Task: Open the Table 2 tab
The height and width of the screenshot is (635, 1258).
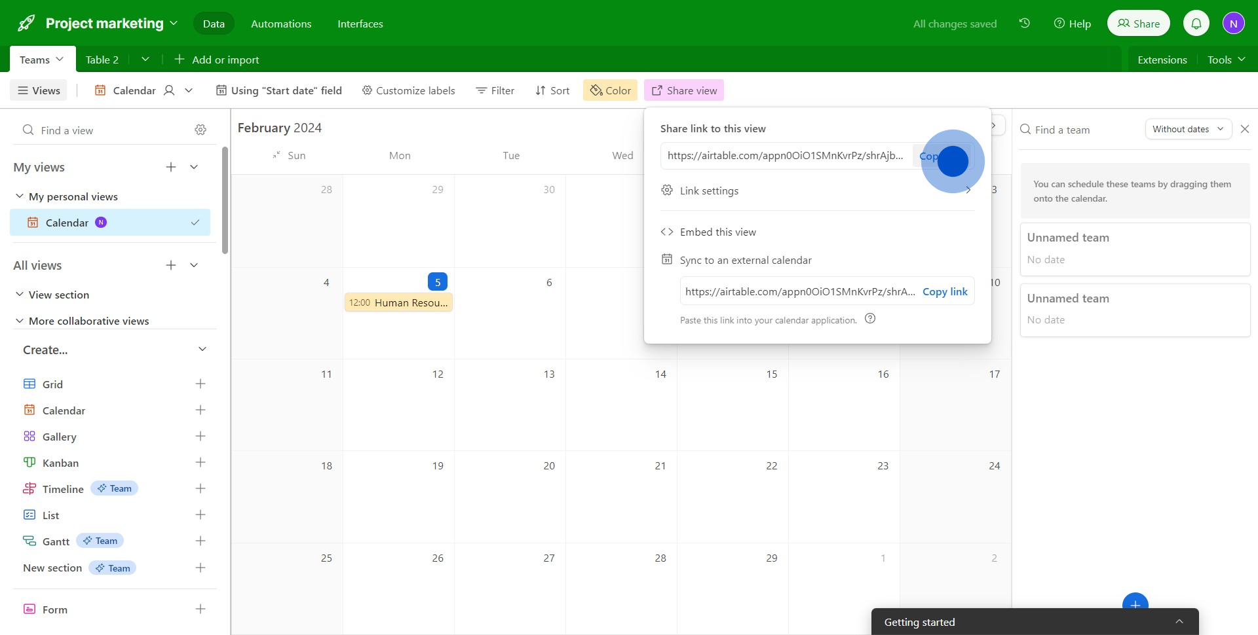Action: 102,60
